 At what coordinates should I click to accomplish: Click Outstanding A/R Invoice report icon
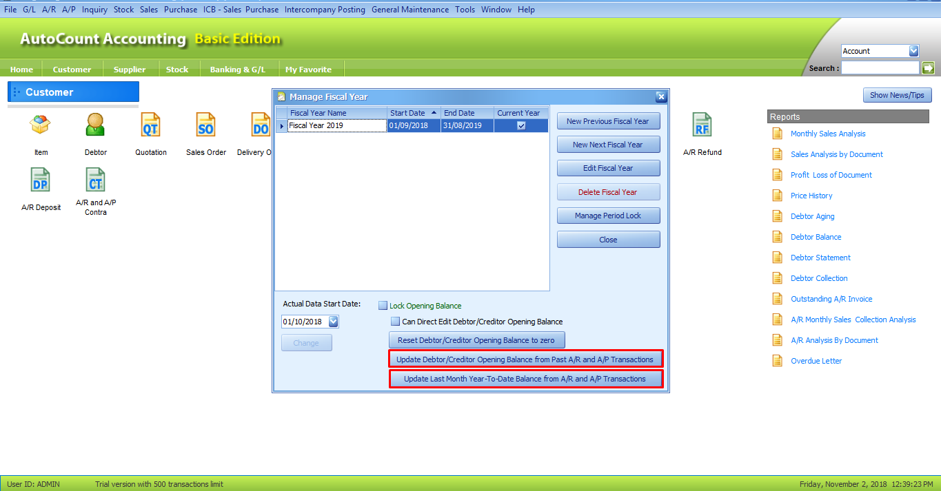[x=778, y=299]
